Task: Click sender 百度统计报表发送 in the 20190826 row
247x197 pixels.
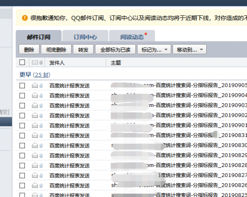Action: 69,185
